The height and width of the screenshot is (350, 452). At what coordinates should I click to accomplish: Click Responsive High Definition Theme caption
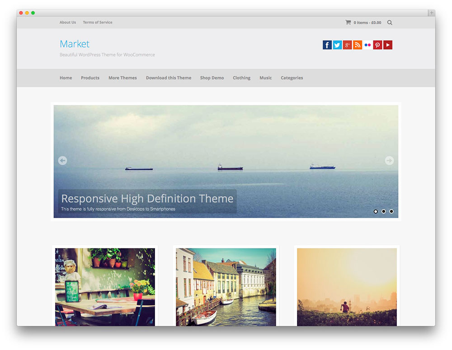coord(147,198)
